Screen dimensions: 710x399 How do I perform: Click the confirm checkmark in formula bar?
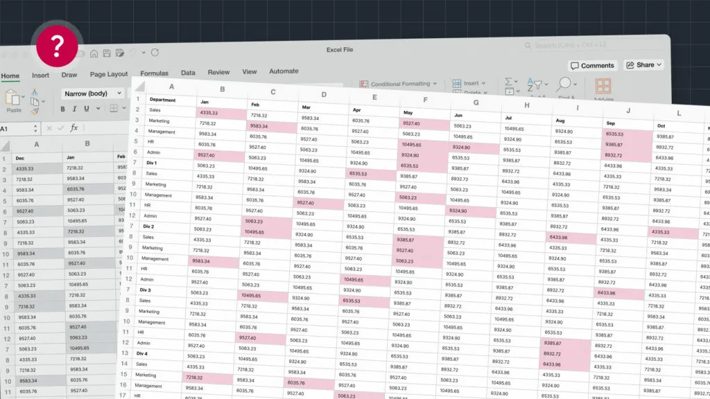point(61,128)
